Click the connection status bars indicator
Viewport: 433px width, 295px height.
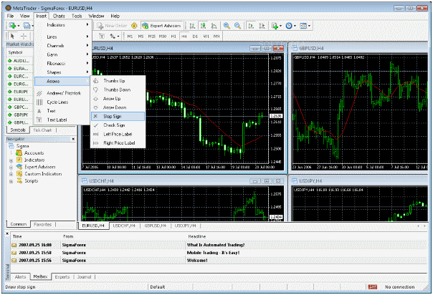point(372,287)
